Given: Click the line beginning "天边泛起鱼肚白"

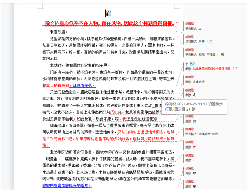Looking at the screenshot, I should click(112, 92).
